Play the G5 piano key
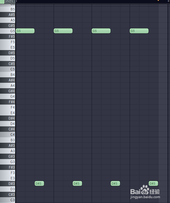Screen dimensions: 170x203 [x=7, y=31]
